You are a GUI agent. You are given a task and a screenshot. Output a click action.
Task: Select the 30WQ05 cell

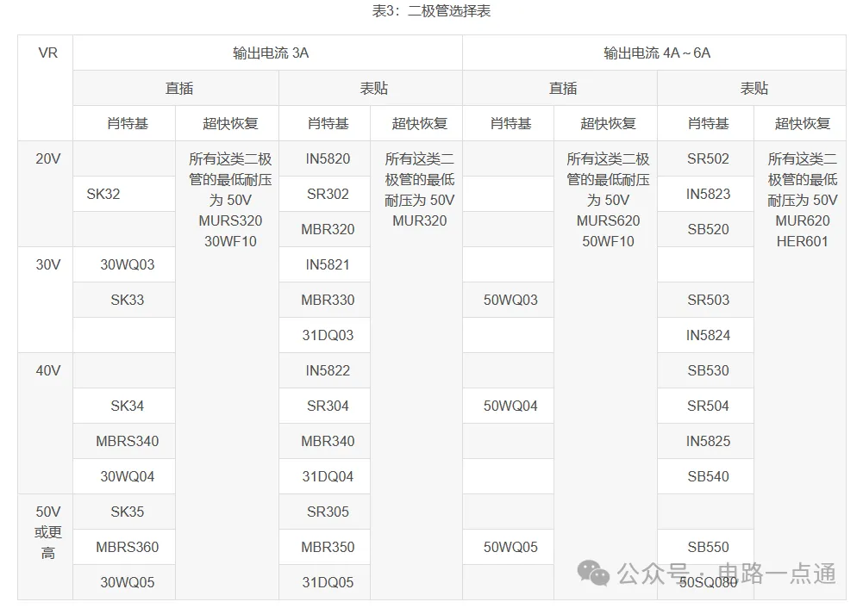pyautogui.click(x=124, y=582)
